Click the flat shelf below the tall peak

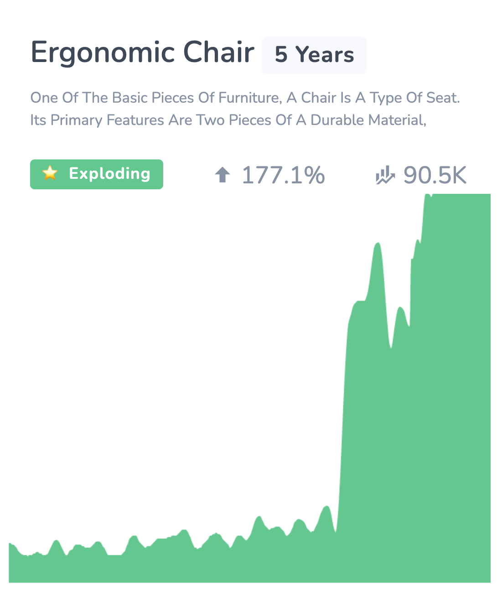[360, 302]
